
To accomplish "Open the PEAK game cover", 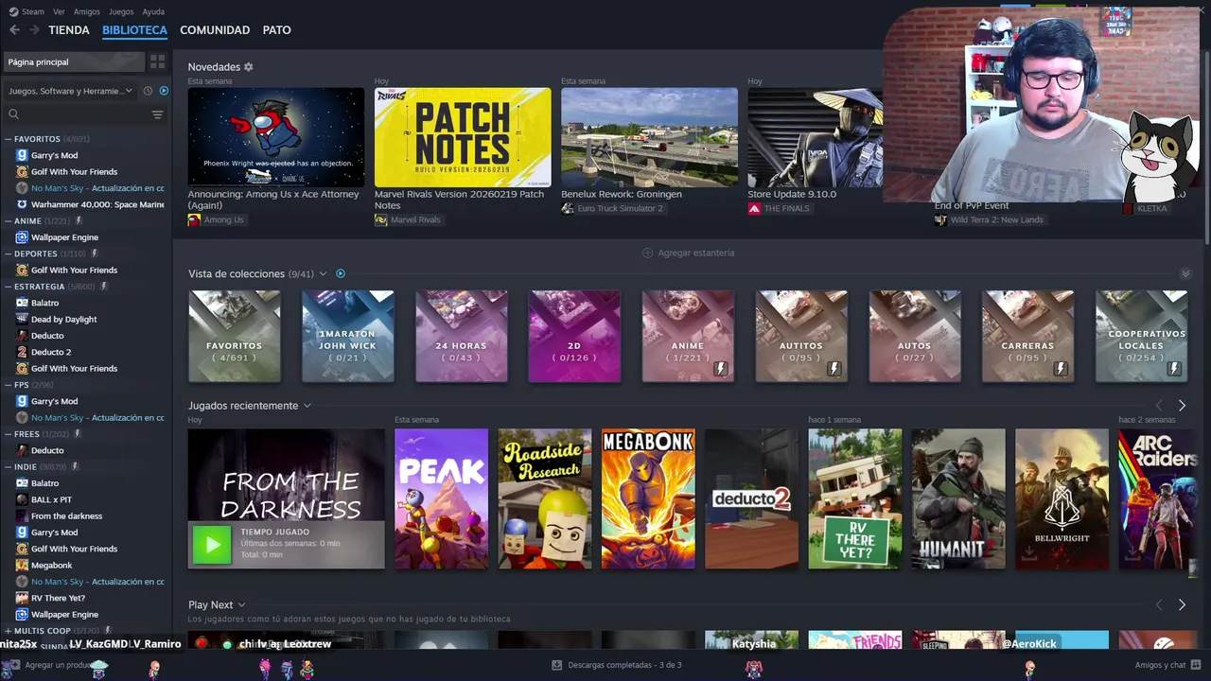I will coord(441,499).
